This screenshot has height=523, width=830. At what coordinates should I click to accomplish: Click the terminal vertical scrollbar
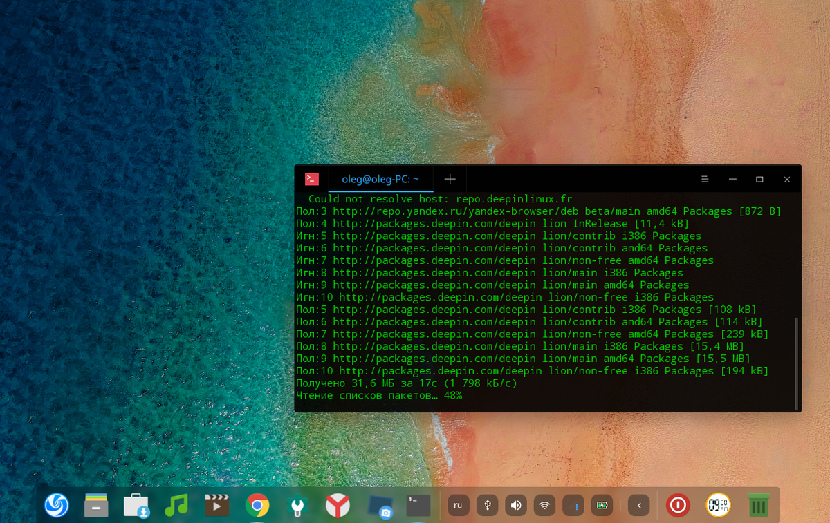[x=797, y=363]
